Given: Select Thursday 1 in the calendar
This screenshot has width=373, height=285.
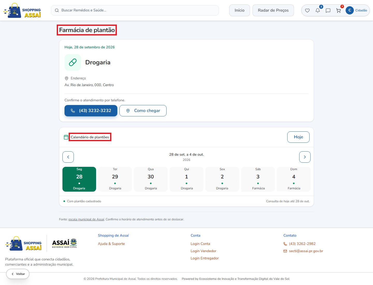Looking at the screenshot, I should [187, 179].
